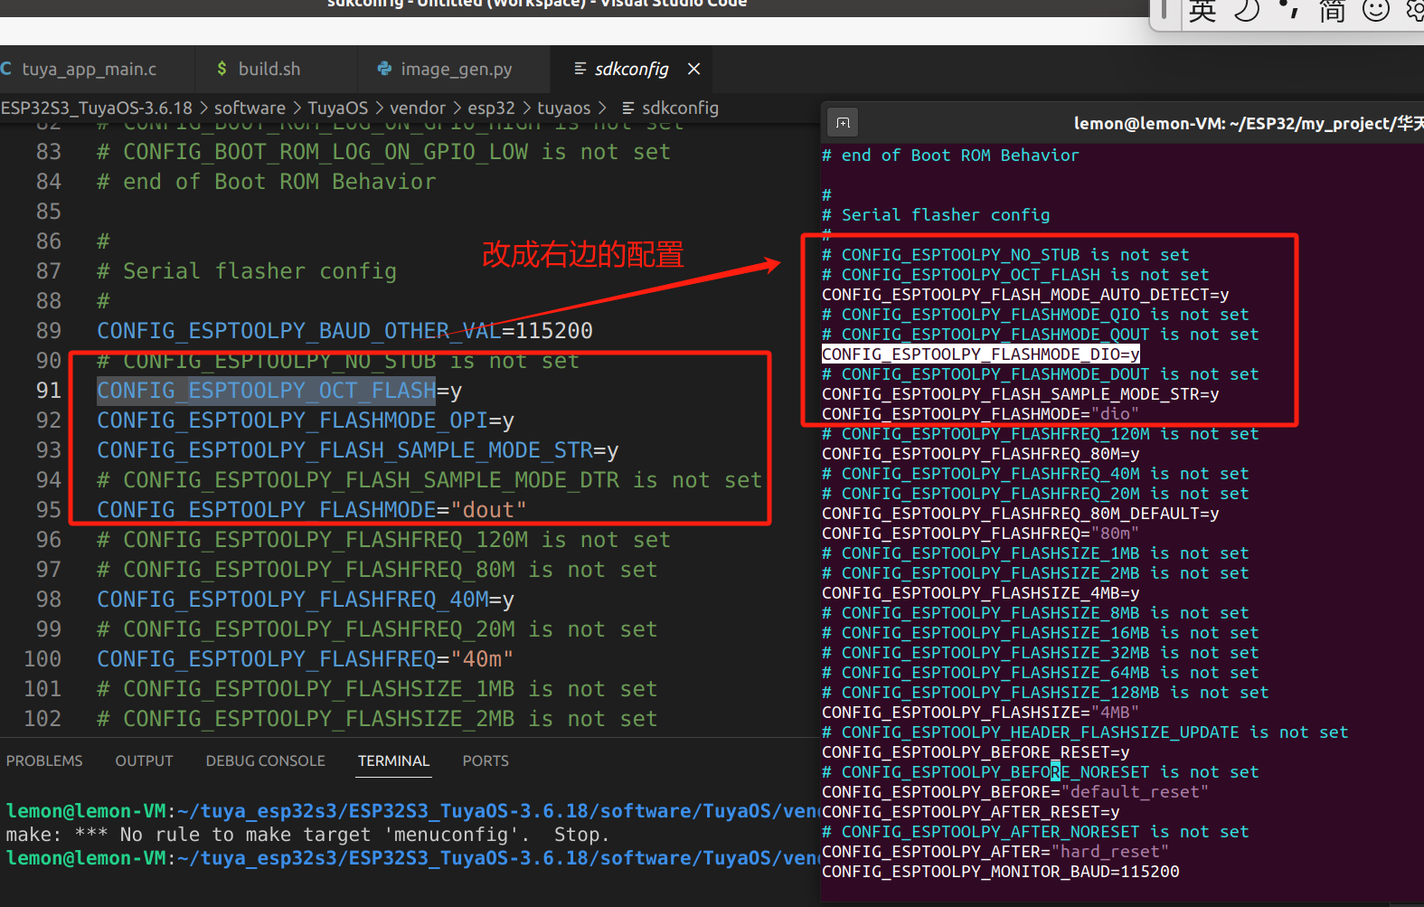Open the PORTS panel tab
The width and height of the screenshot is (1424, 907).
coord(486,761)
